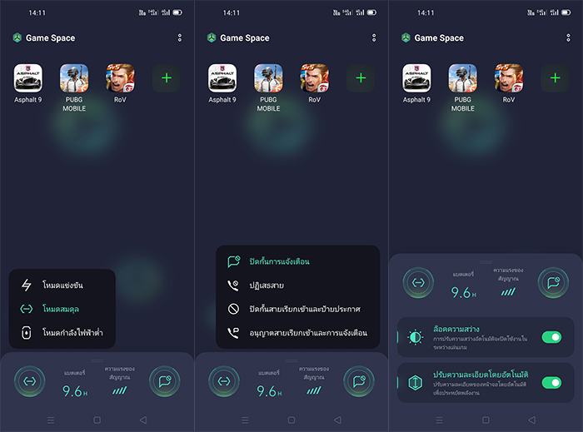Click the brightness sun icon beside ล็อคความสว่าง
Screen dimensions: 583x432
[415, 337]
